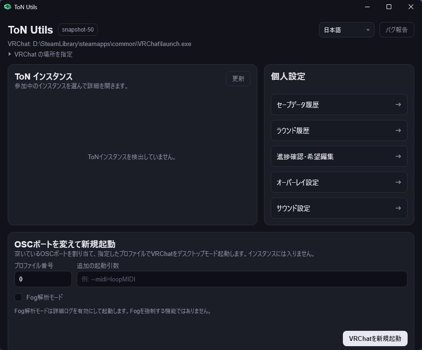The image size is (422, 350).
Task: Click the 追加の起動引数 text field
Action: click(242, 279)
